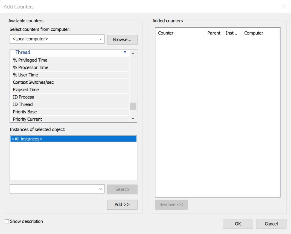Click the Add >> button
This screenshot has height=234, width=291.
(122, 204)
